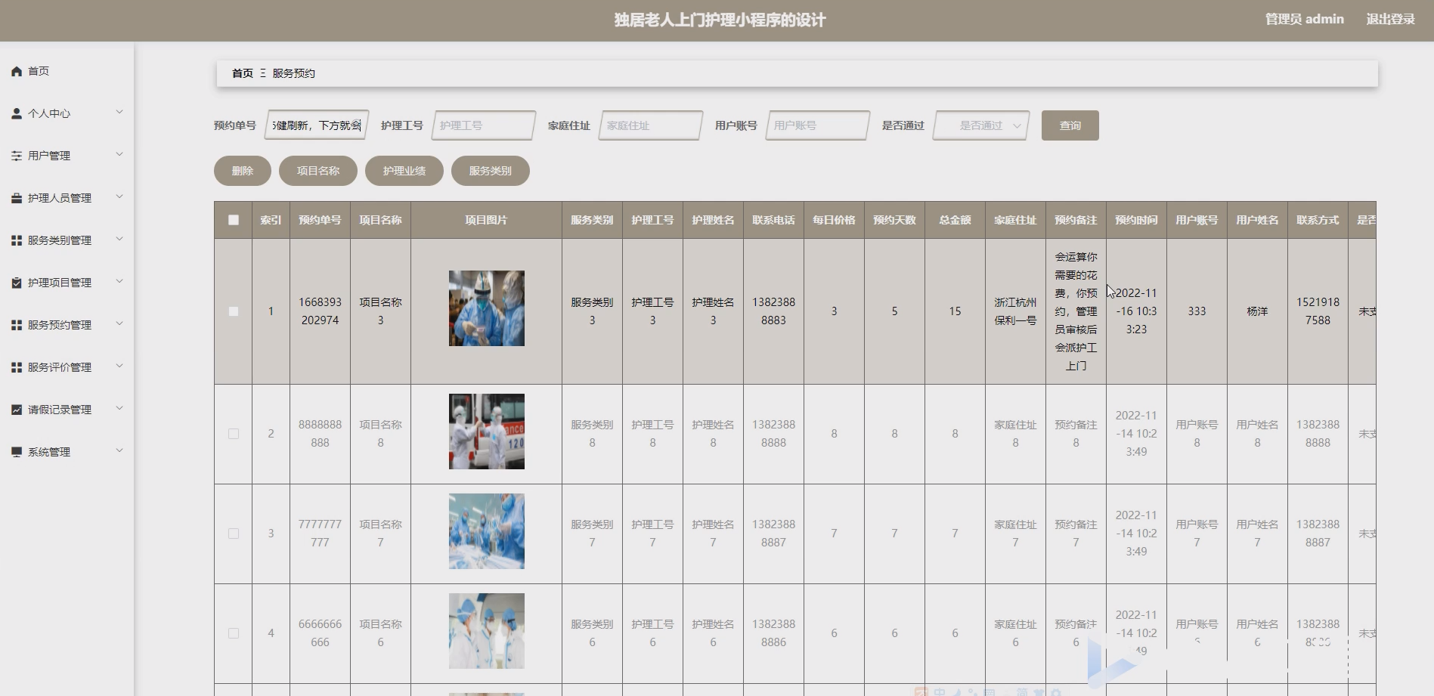The height and width of the screenshot is (696, 1434).
Task: Click the address cell 浙江杭州保利一号
Action: tap(1015, 311)
